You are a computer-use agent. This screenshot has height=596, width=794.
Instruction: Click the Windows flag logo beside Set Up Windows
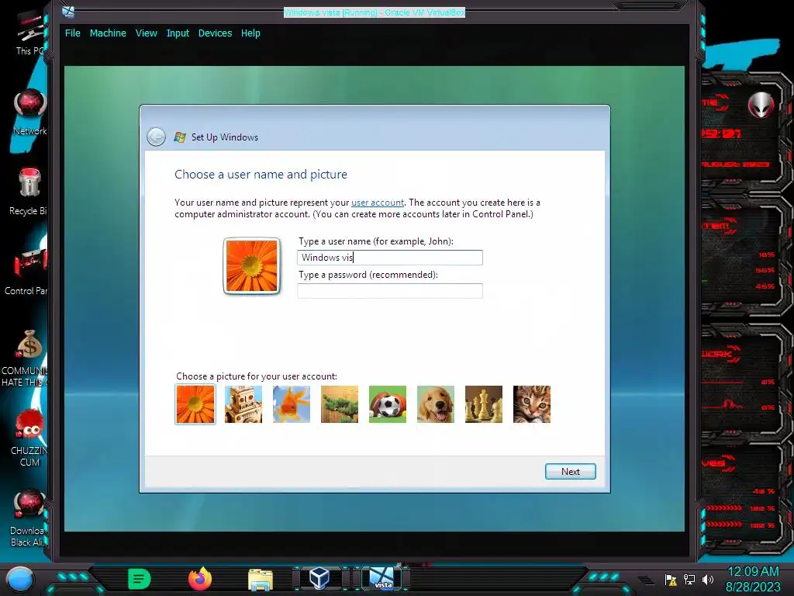click(x=180, y=137)
